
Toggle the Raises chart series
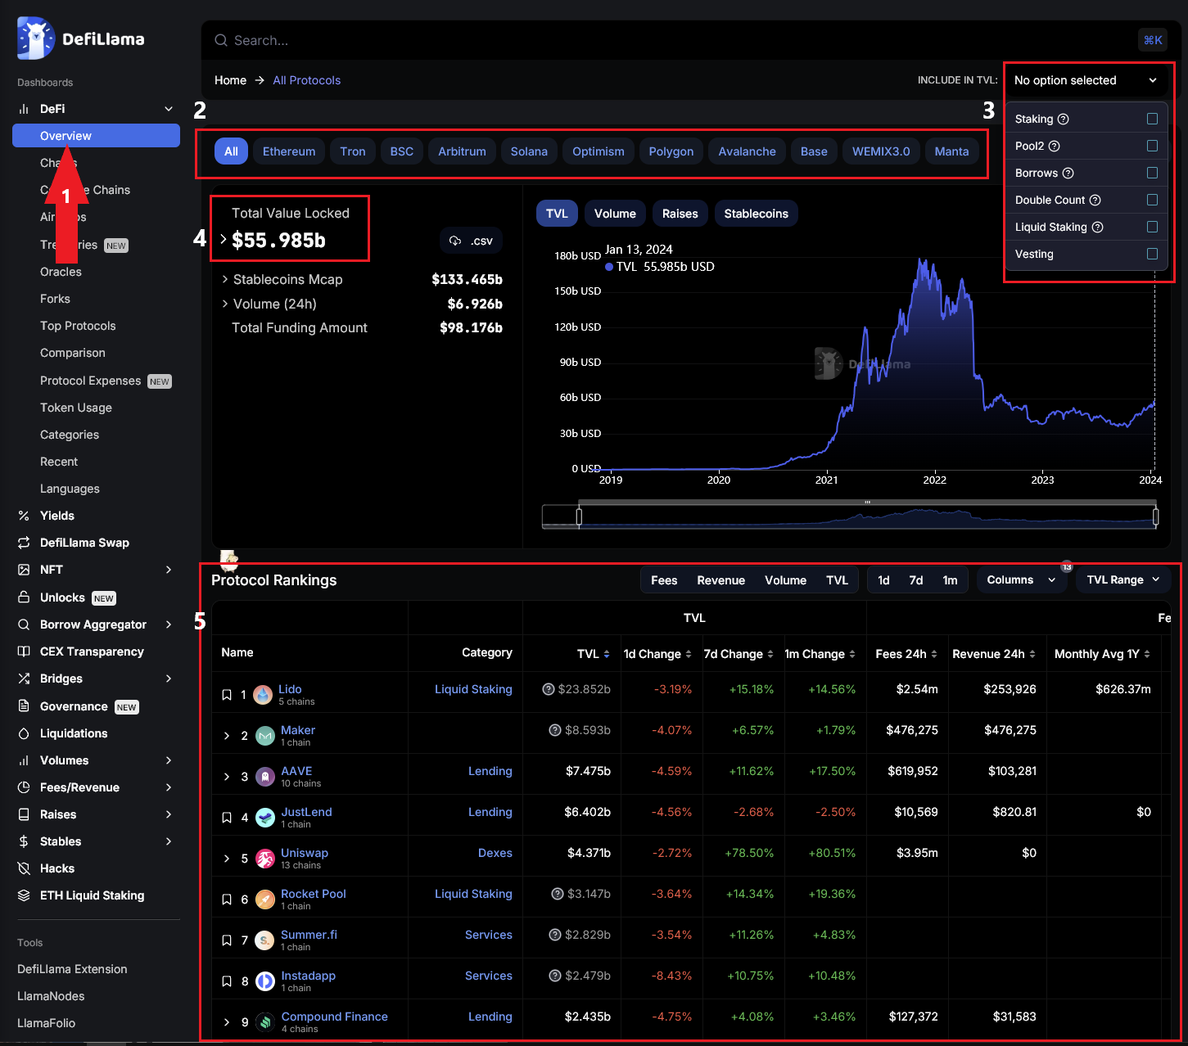point(680,214)
